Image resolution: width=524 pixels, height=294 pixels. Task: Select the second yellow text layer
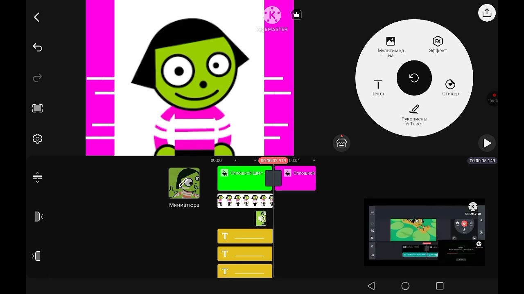click(x=245, y=254)
